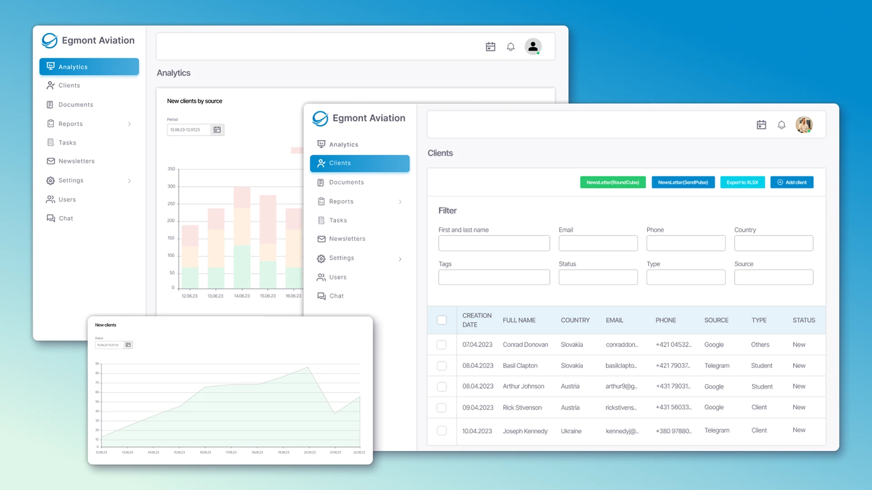Screen dimensions: 872x490
Task: Open Documents from the sidebar
Action: pos(346,182)
